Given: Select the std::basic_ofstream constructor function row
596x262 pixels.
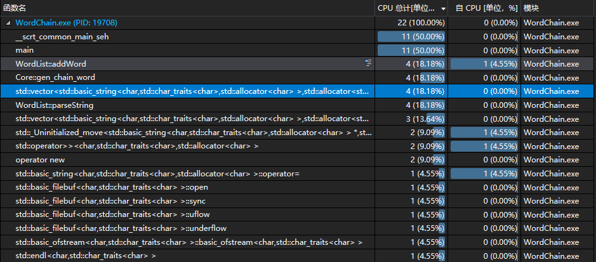Looking at the screenshot, I should [x=298, y=242].
